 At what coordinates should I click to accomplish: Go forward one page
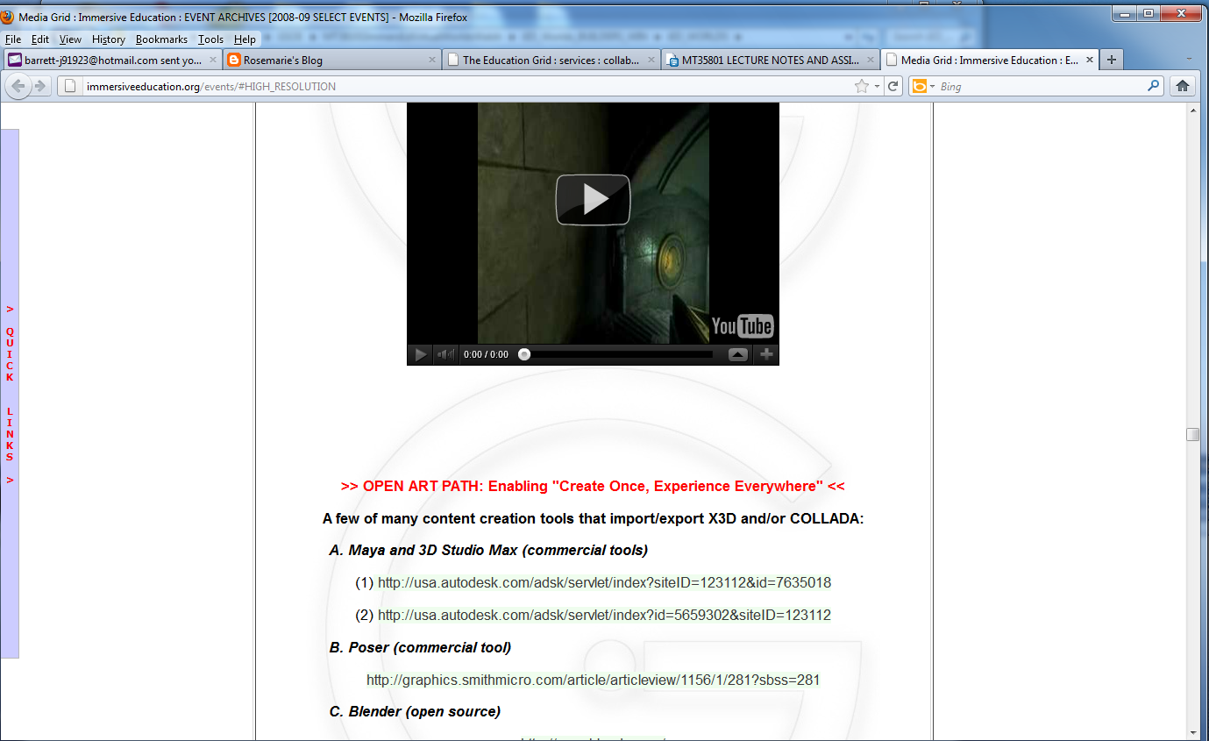(x=40, y=86)
